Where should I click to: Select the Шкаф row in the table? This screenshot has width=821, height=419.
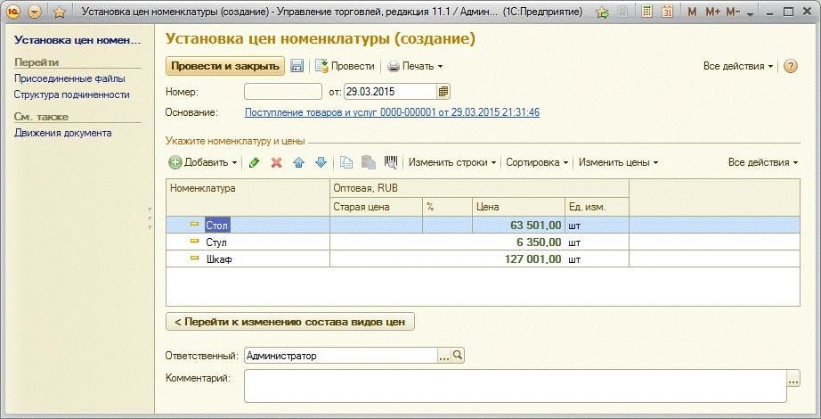click(x=219, y=259)
